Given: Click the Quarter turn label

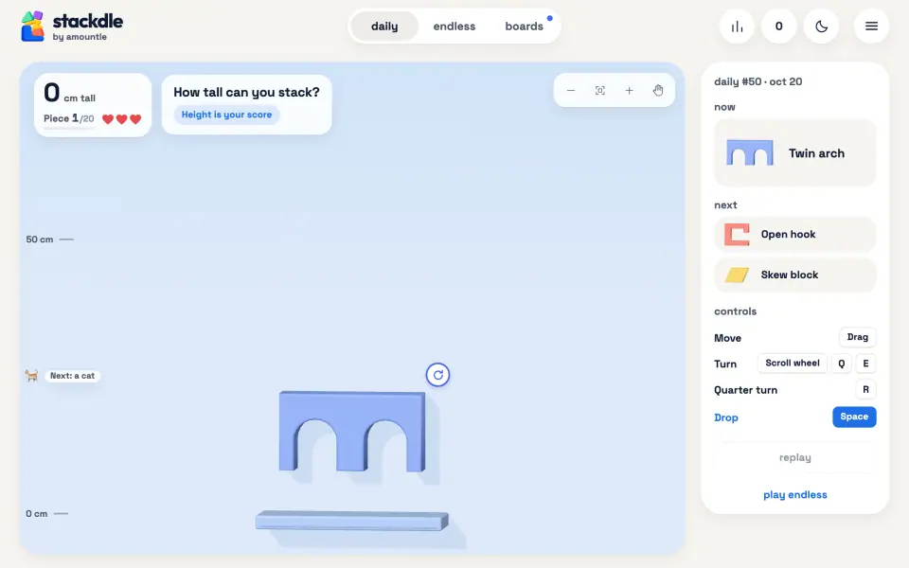Looking at the screenshot, I should tap(745, 390).
